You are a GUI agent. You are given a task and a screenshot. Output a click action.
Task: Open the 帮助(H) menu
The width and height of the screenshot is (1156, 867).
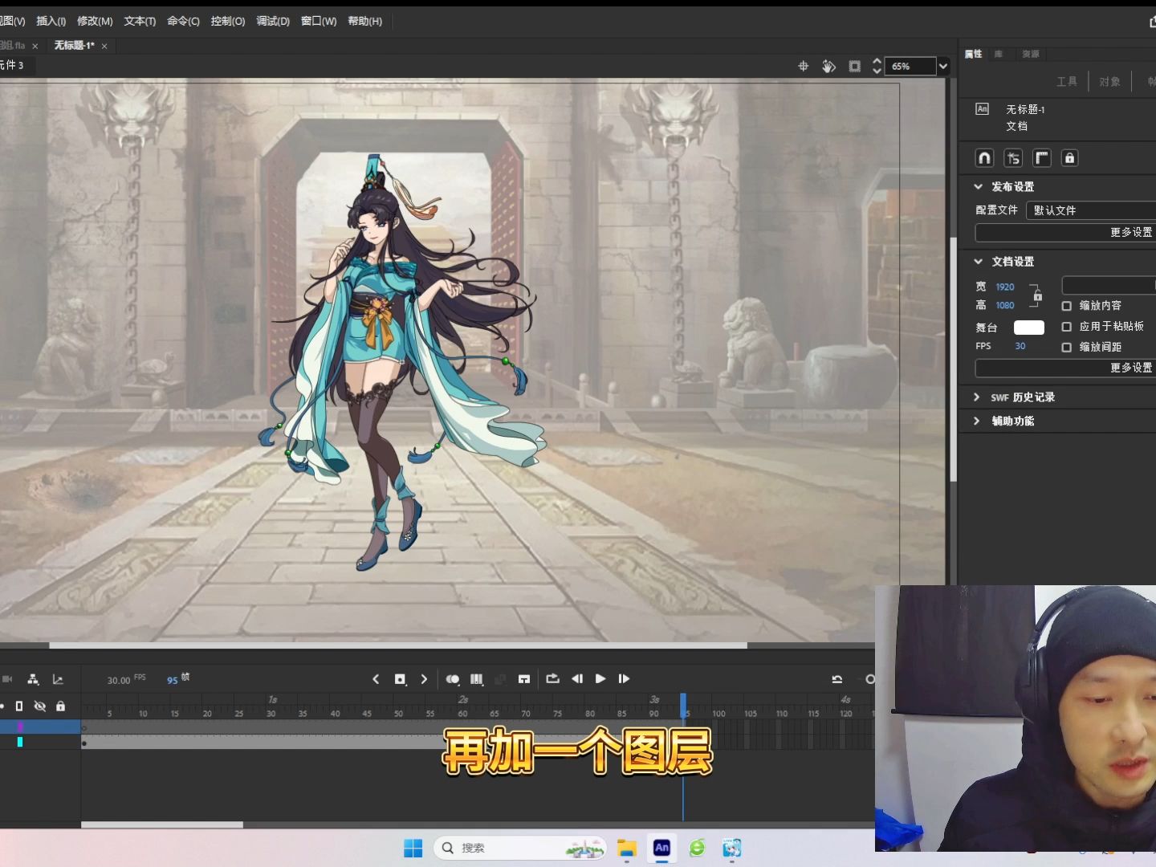(x=364, y=21)
